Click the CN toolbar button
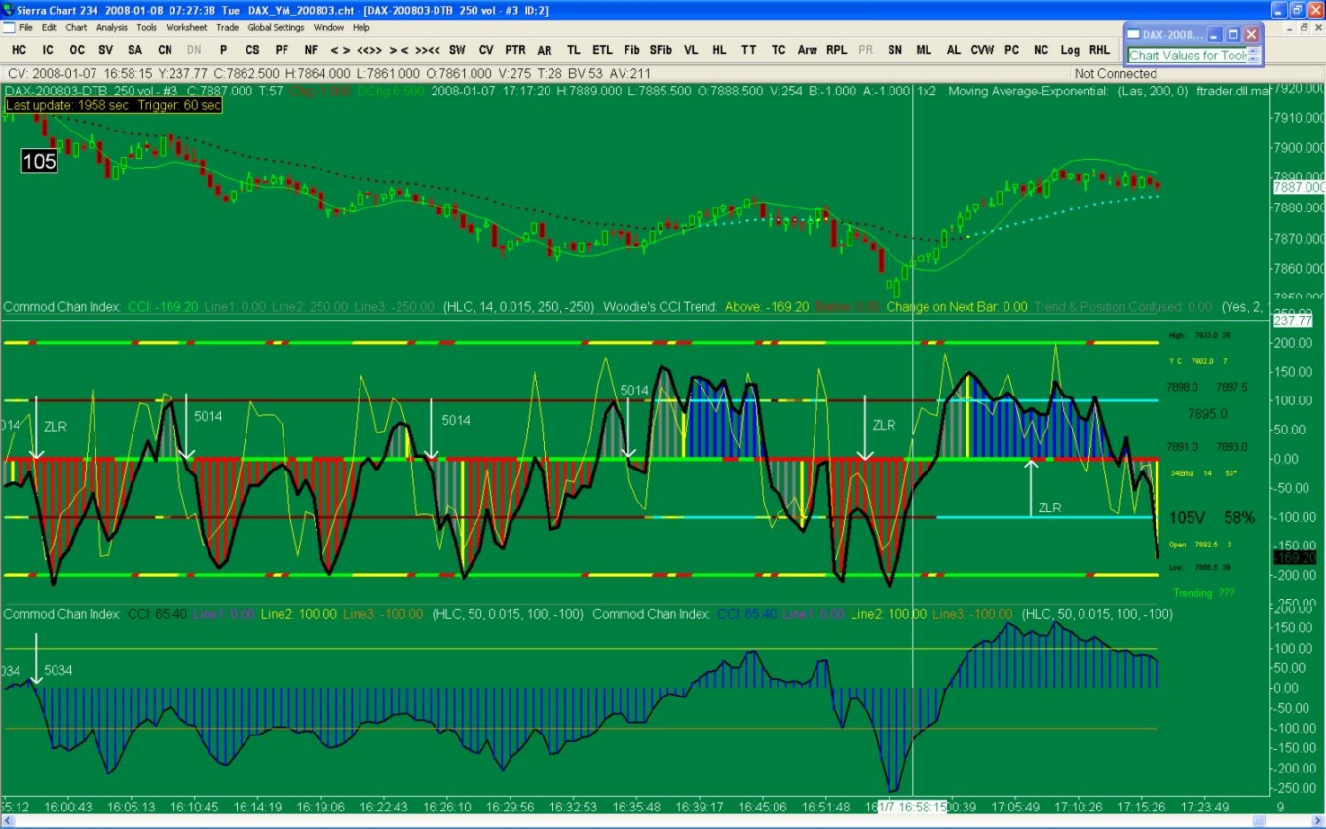 [x=165, y=50]
